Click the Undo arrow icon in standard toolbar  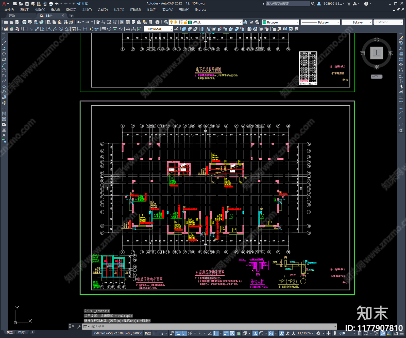(x=79, y=22)
